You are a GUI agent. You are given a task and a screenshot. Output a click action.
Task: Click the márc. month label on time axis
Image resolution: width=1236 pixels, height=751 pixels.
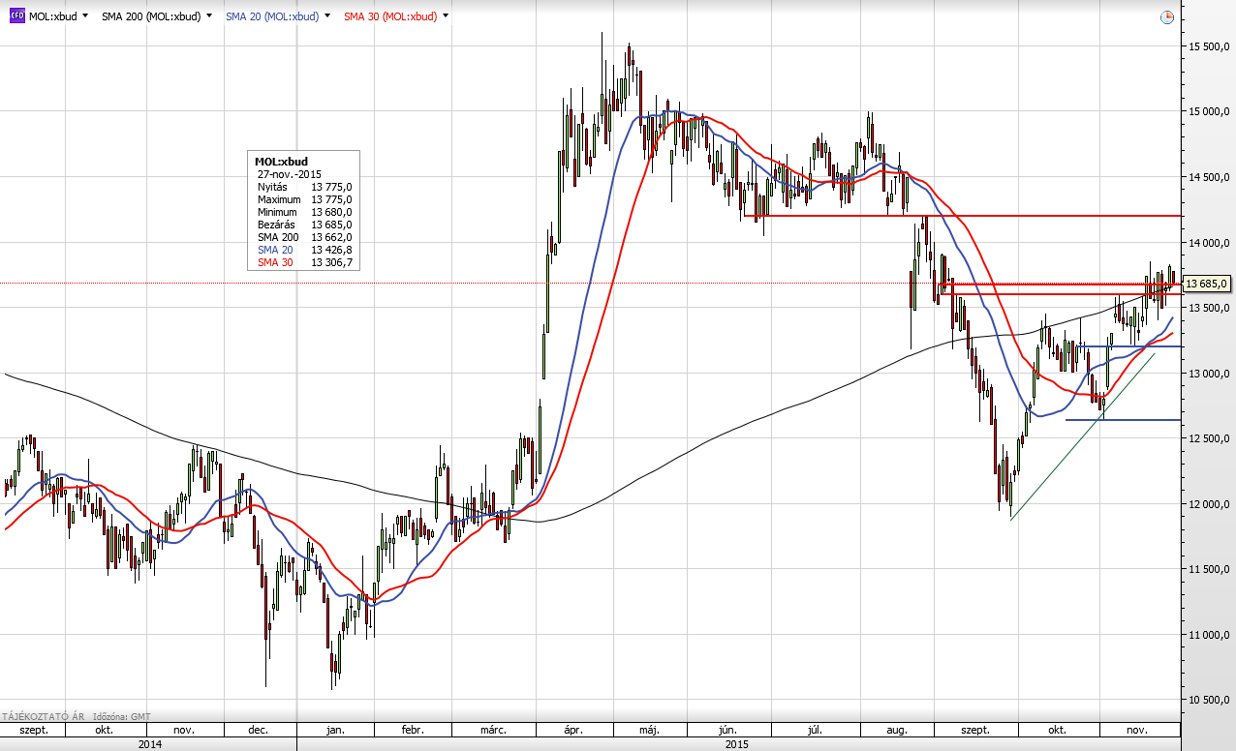(492, 730)
